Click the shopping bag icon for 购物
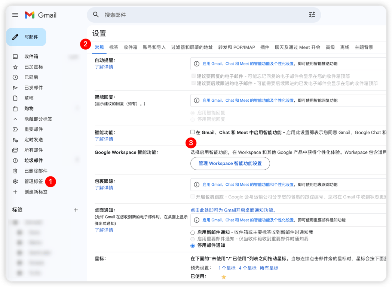 pyautogui.click(x=15, y=108)
